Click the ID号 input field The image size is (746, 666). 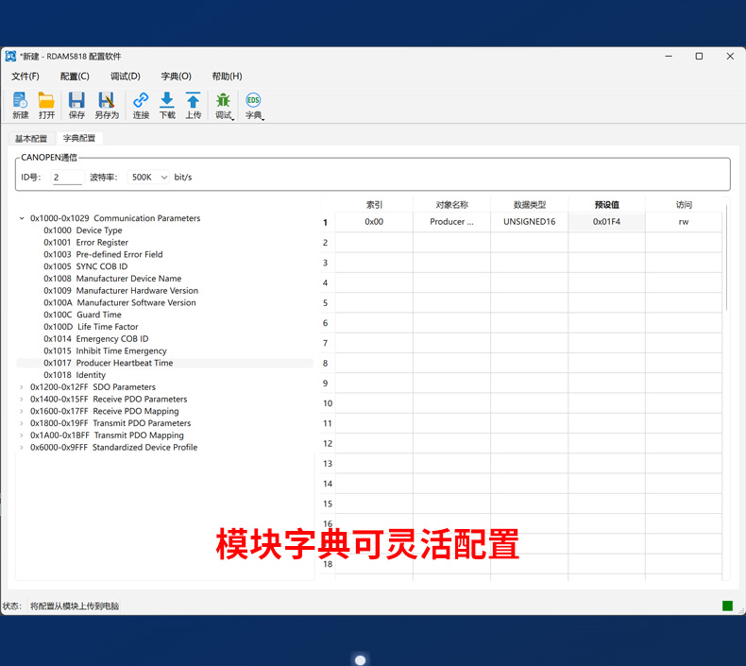66,178
